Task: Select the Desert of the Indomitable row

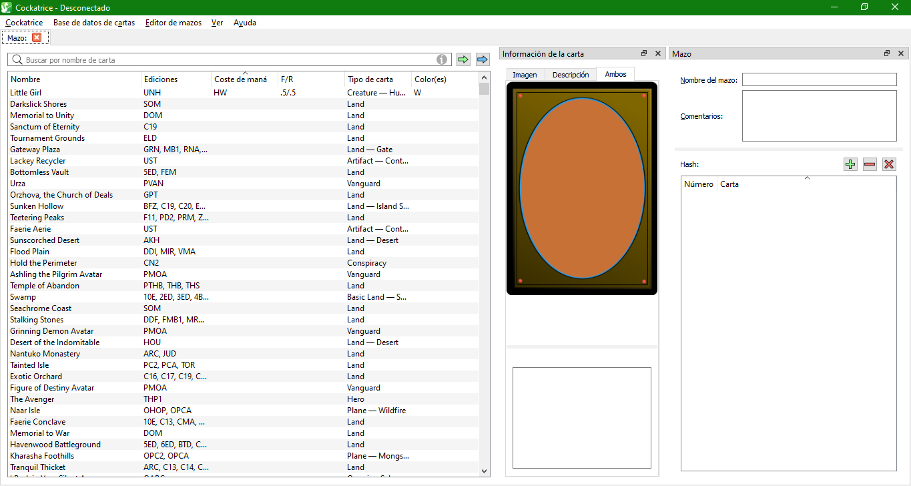Action: click(x=244, y=342)
